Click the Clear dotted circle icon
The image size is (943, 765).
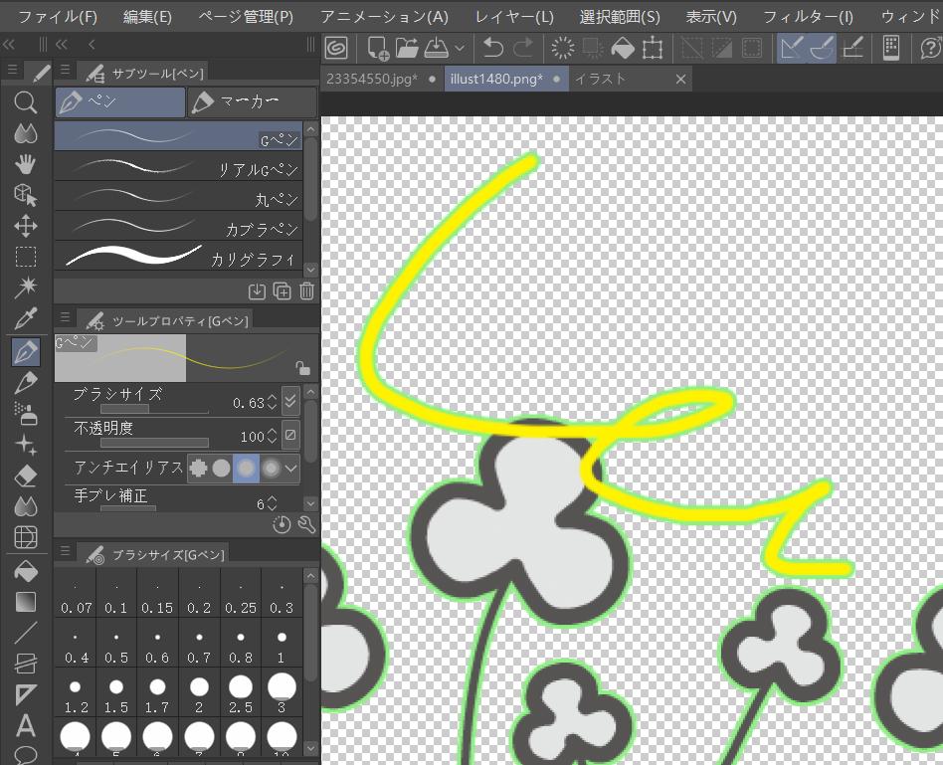coord(563,48)
